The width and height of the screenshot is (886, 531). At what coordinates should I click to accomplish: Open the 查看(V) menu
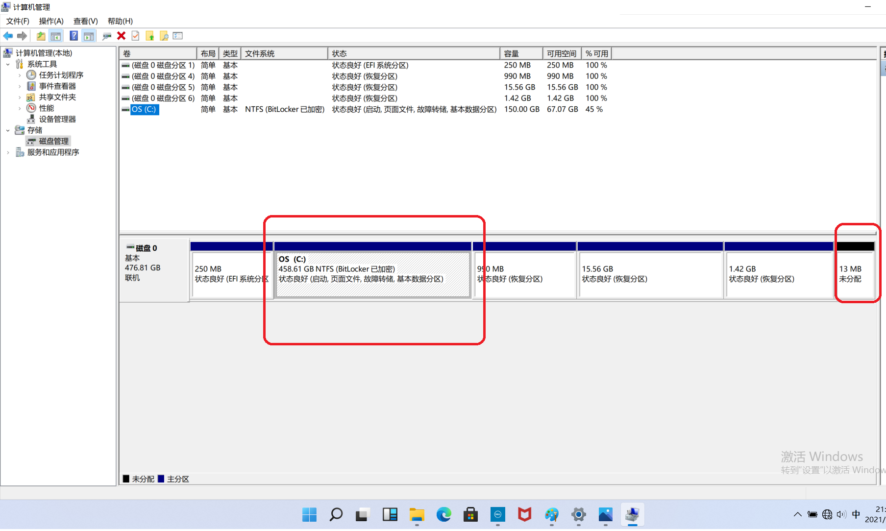coord(85,21)
